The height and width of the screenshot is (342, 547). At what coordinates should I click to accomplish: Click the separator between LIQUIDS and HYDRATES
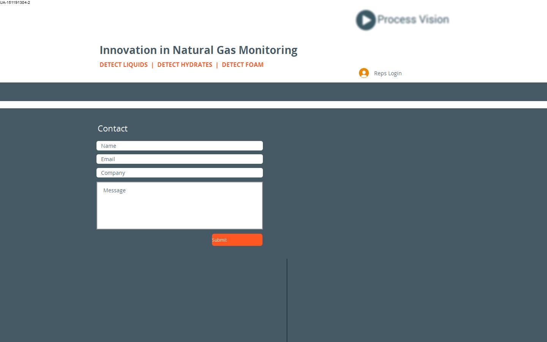[x=152, y=65]
